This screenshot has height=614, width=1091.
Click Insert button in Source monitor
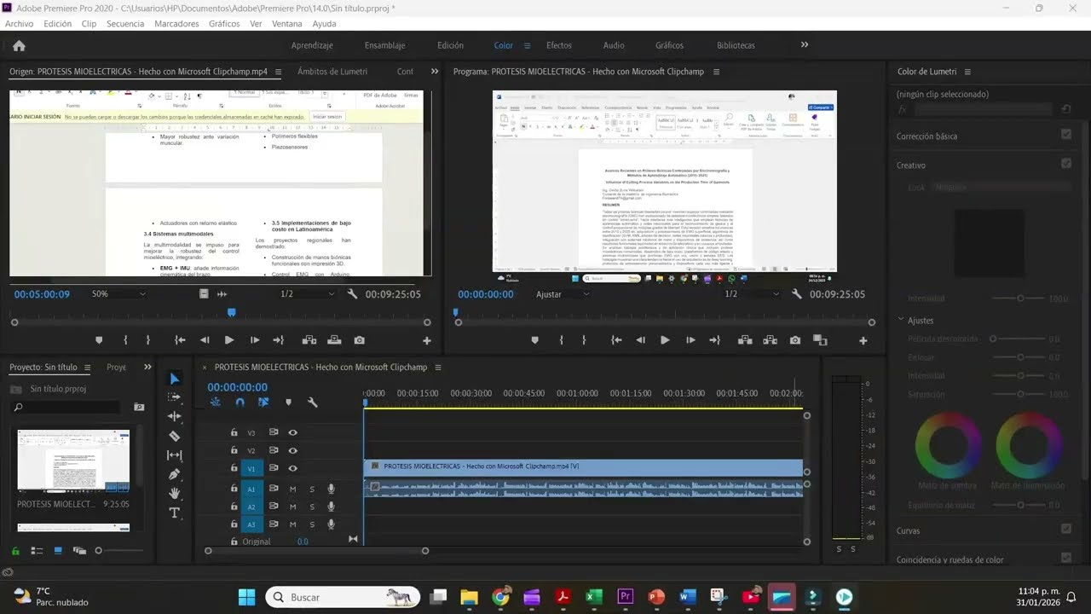pyautogui.click(x=309, y=340)
